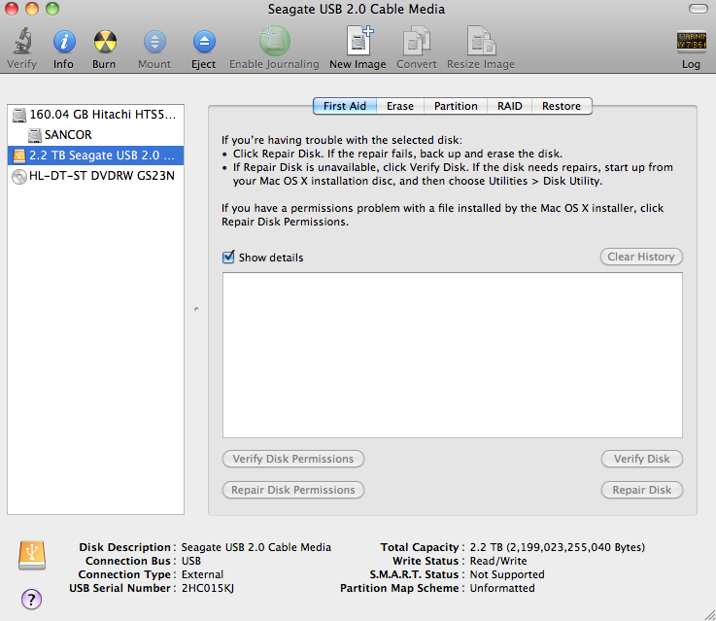This screenshot has width=716, height=621.
Task: Select 160.04 GB Hitachi HTS5 disk
Action: [x=96, y=115]
